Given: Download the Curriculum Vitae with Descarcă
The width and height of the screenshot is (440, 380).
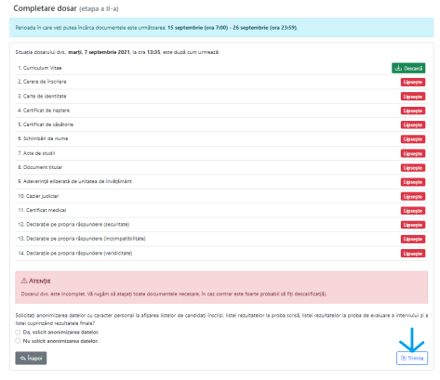Looking at the screenshot, I should point(408,68).
